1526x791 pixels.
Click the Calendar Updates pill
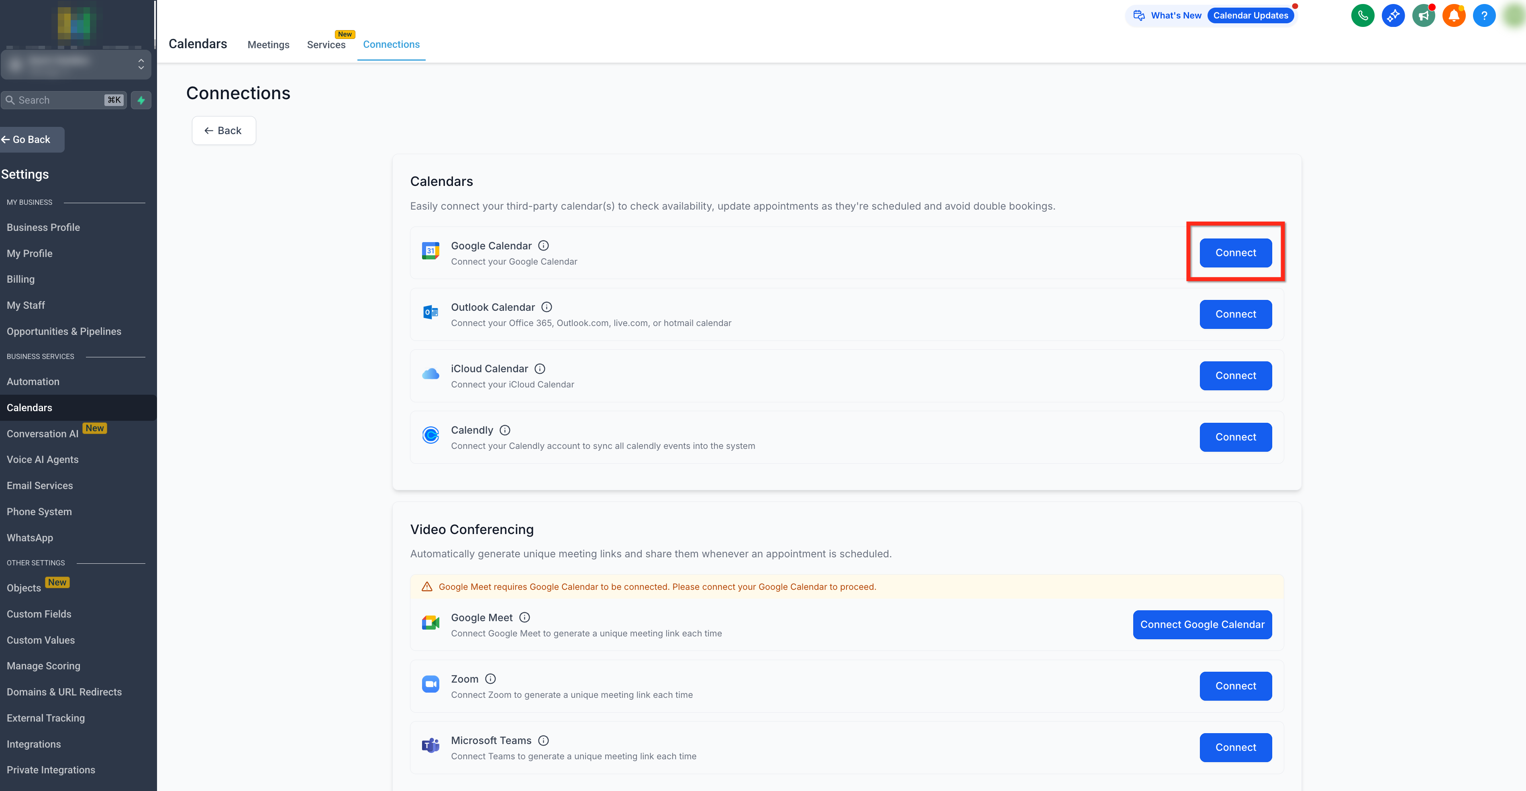(x=1250, y=15)
